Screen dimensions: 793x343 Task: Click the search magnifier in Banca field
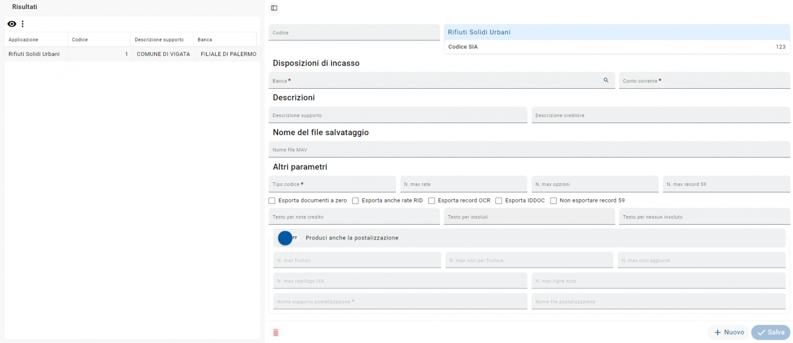(x=606, y=80)
